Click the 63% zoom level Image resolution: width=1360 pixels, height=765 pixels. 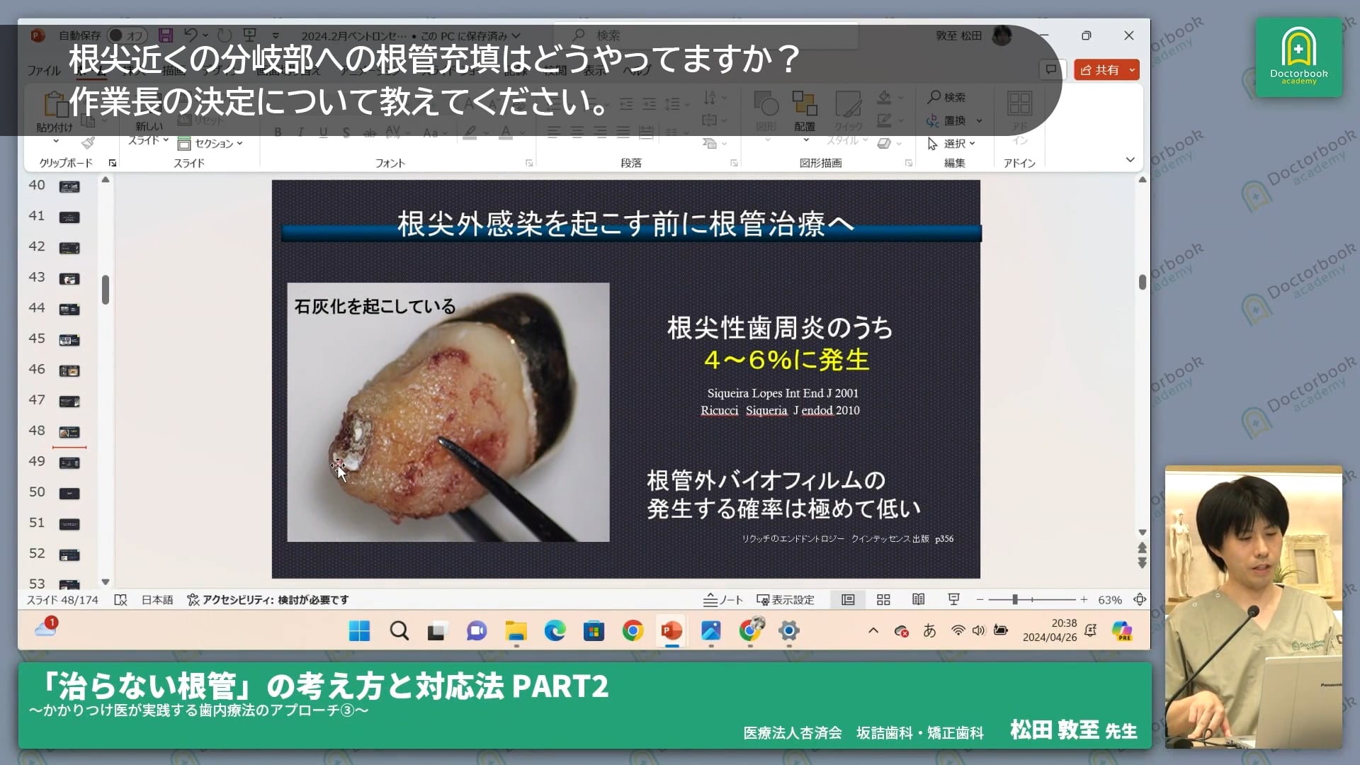click(1110, 600)
